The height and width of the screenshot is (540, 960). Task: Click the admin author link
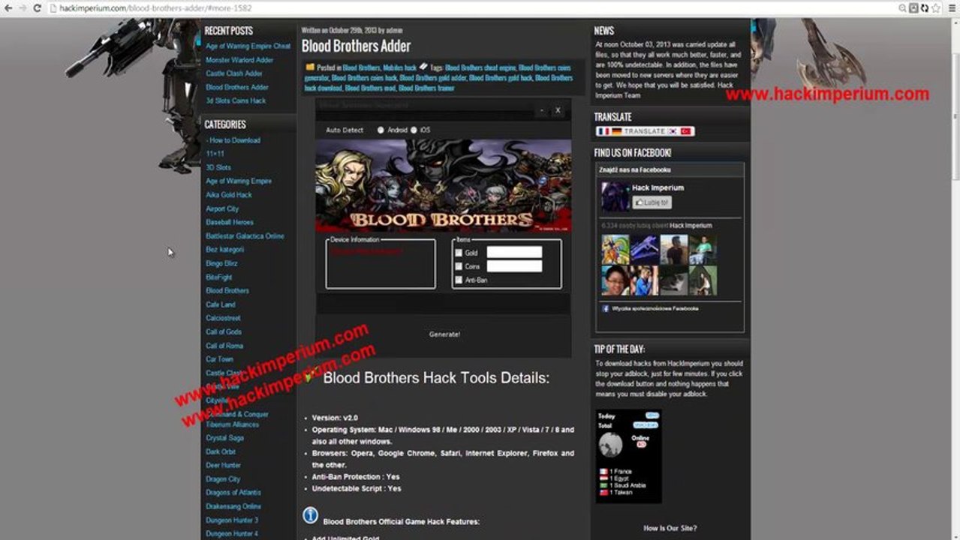tap(395, 30)
